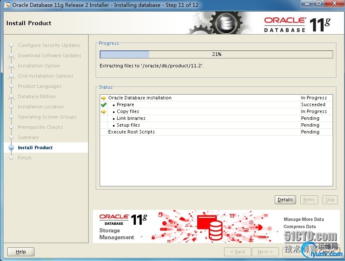The height and width of the screenshot is (261, 345).
Task: Select the Installation Option step
Action: tap(39, 66)
